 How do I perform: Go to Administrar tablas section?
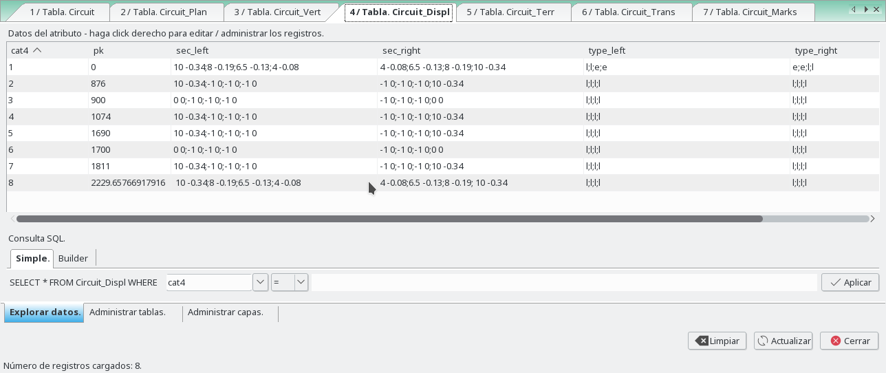(x=127, y=312)
